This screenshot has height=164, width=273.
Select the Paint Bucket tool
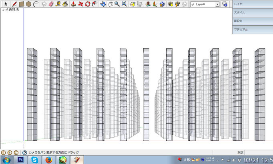point(65,4)
